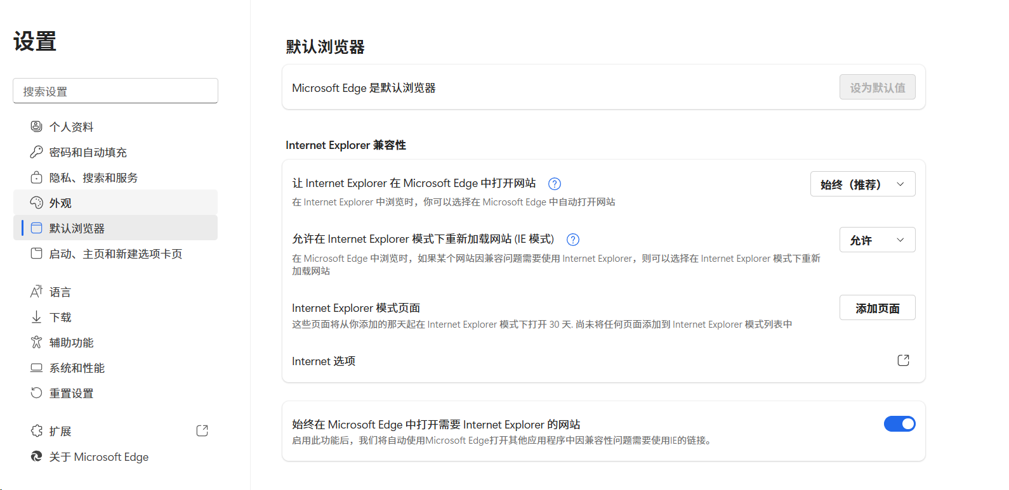Click the 设为默认值 button
Viewport: 1009px width, 490px height.
point(878,87)
